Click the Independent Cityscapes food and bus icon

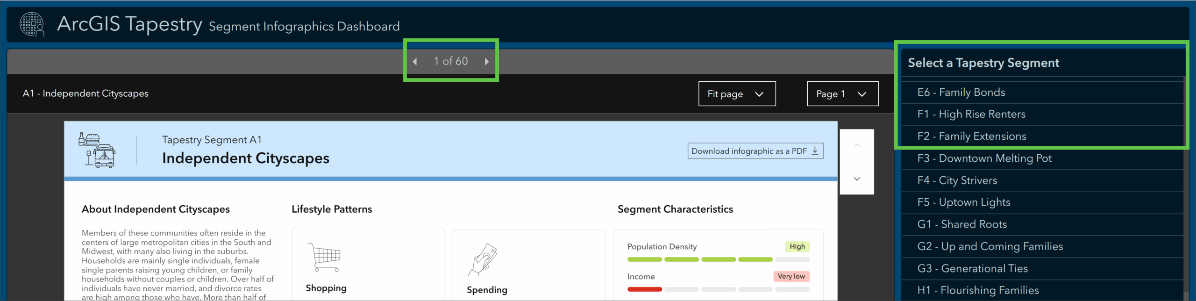click(97, 150)
